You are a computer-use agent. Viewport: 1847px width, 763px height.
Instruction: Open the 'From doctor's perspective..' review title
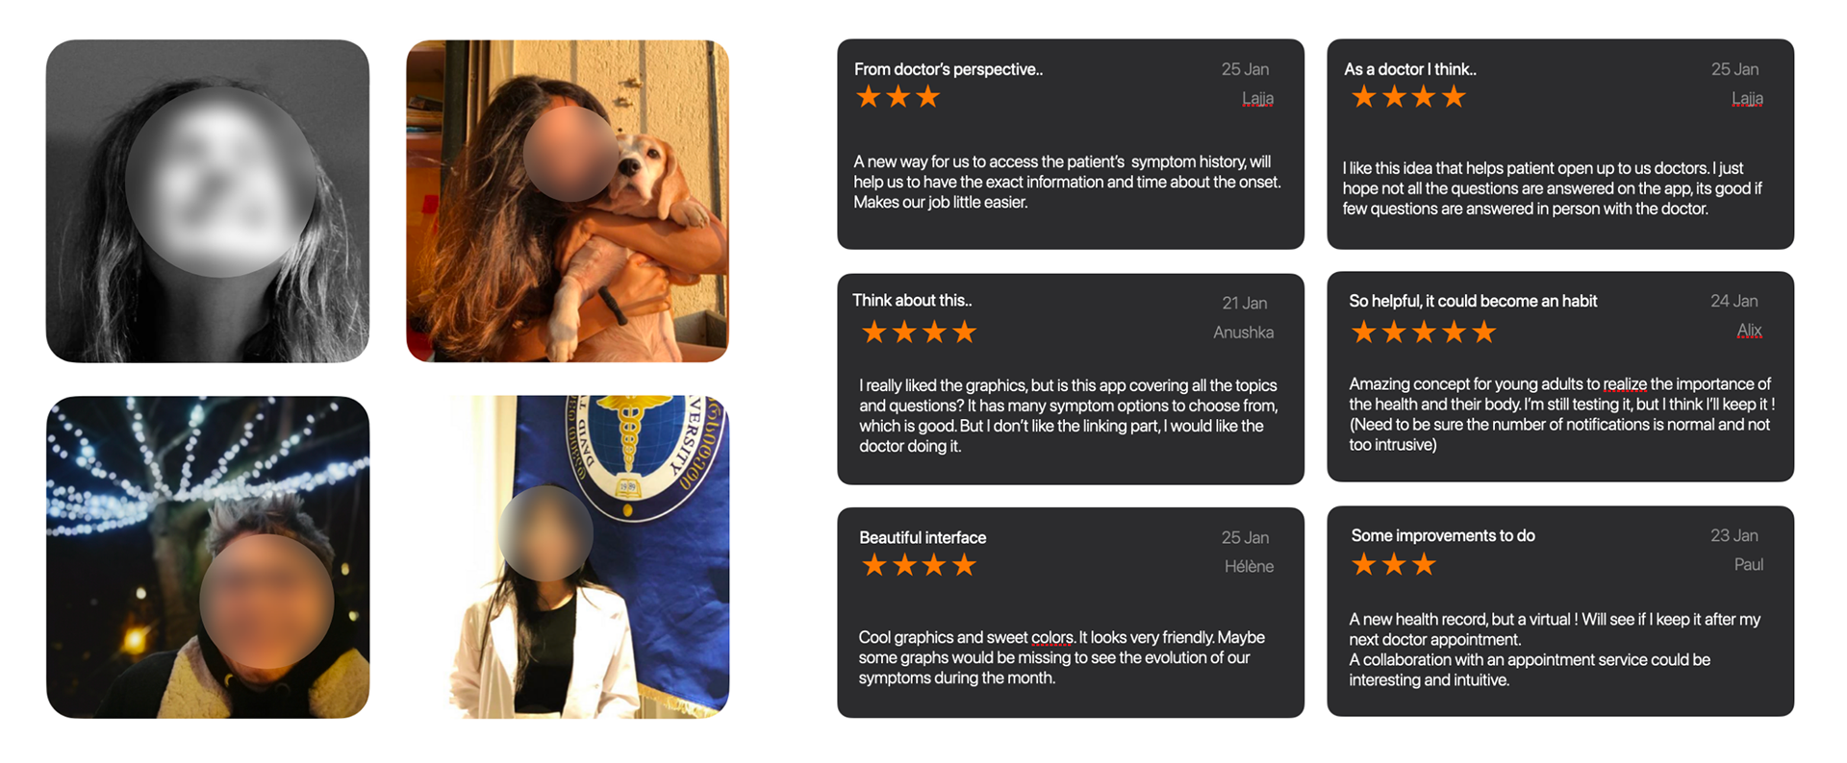[x=949, y=69]
